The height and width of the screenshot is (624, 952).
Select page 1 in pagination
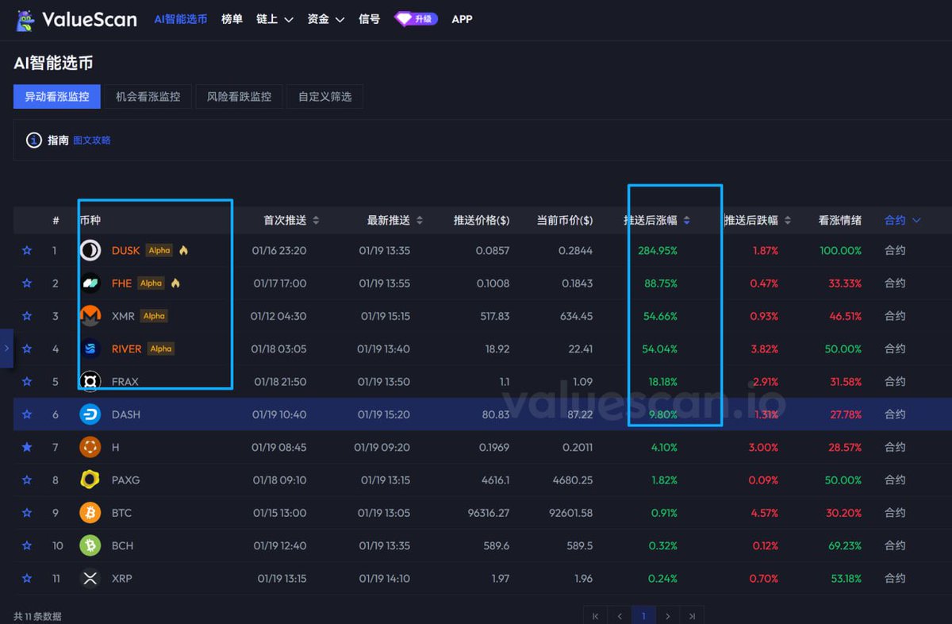[643, 616]
